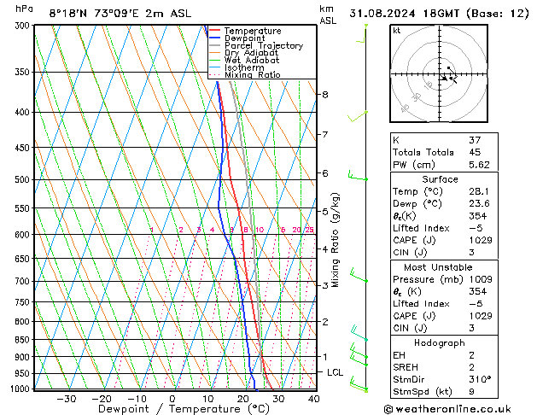Click the Totals Totals value 45
The image size is (537, 415).
coord(475,152)
